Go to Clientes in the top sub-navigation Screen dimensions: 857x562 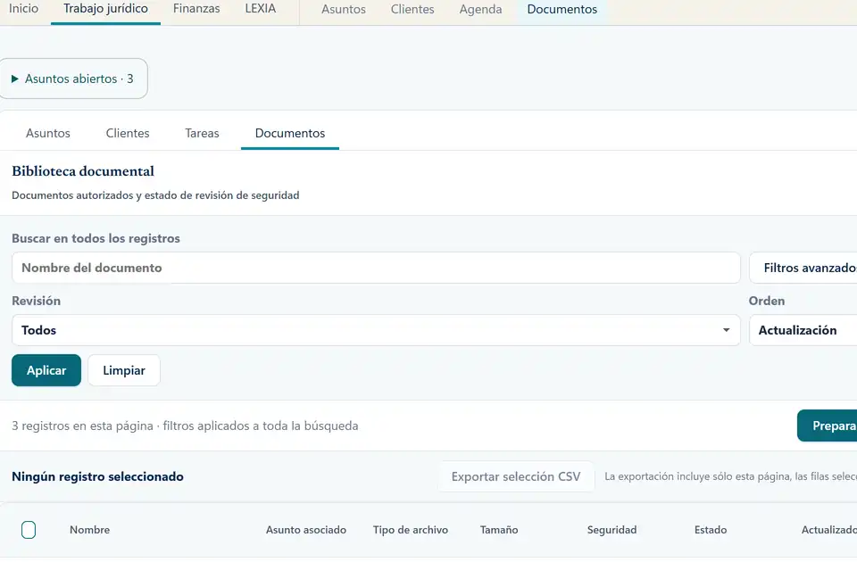[412, 9]
